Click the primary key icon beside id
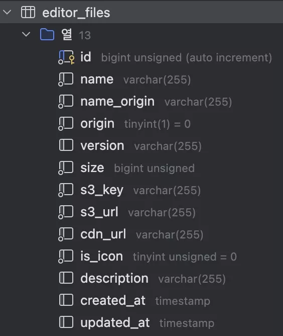Viewport: 283px width, 336px height. point(66,57)
